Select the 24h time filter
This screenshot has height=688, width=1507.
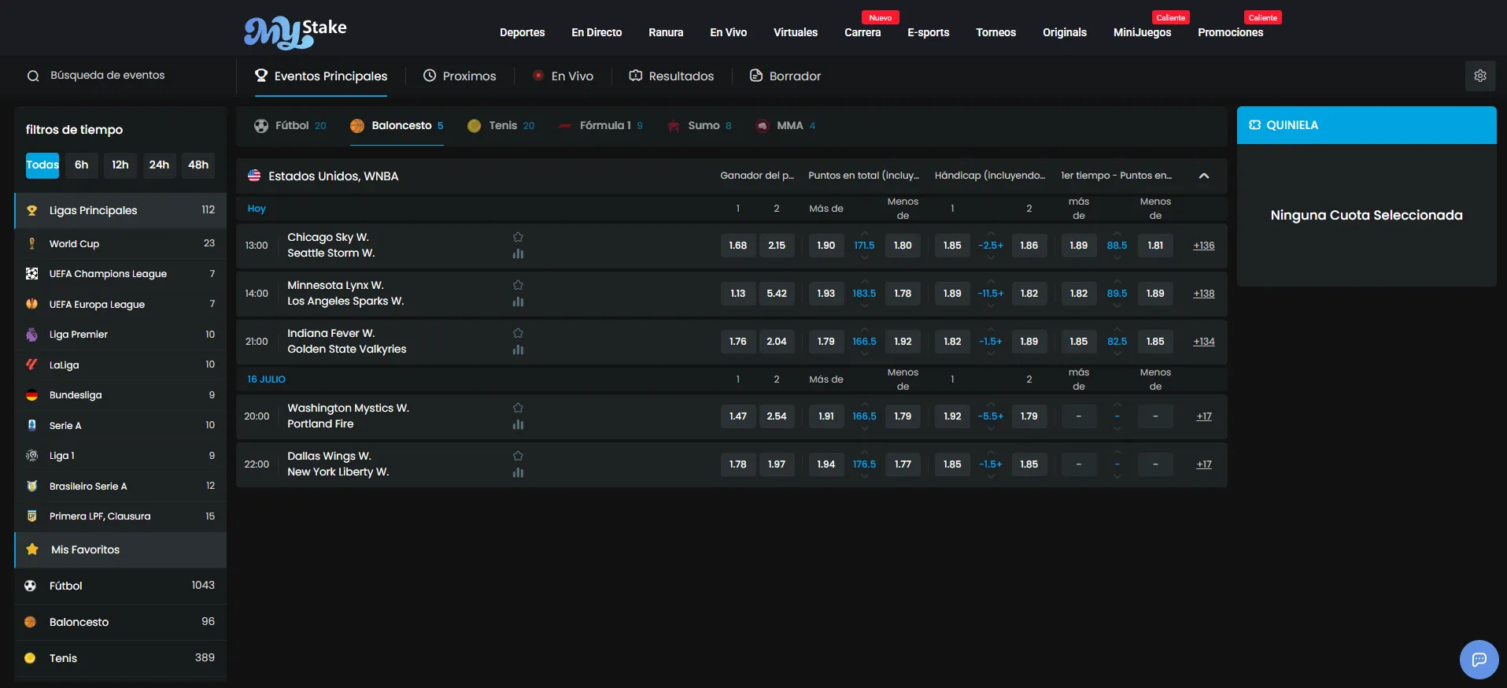point(159,165)
